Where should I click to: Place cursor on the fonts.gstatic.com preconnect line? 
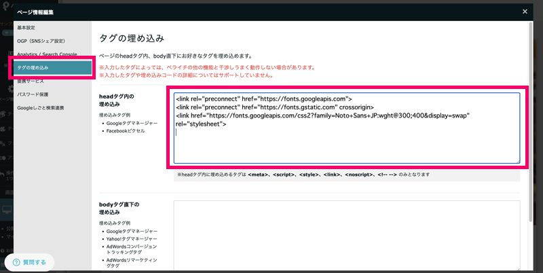pyautogui.click(x=271, y=107)
